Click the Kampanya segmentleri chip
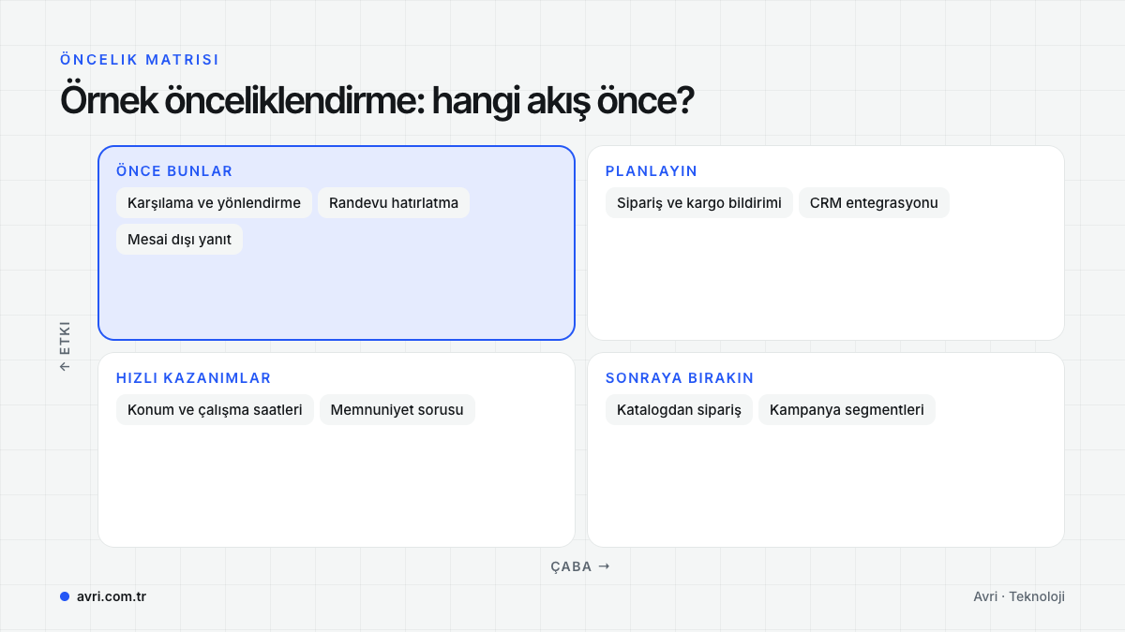This screenshot has height=632, width=1125. [847, 410]
